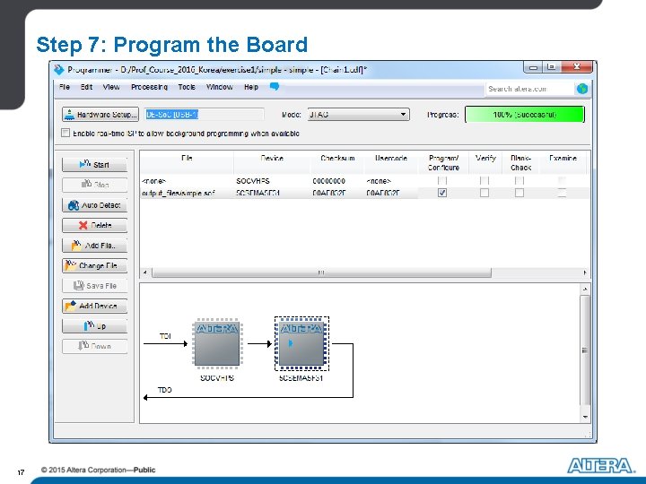The height and width of the screenshot is (484, 646).
Task: Move selected device Down
Action: pos(94,346)
